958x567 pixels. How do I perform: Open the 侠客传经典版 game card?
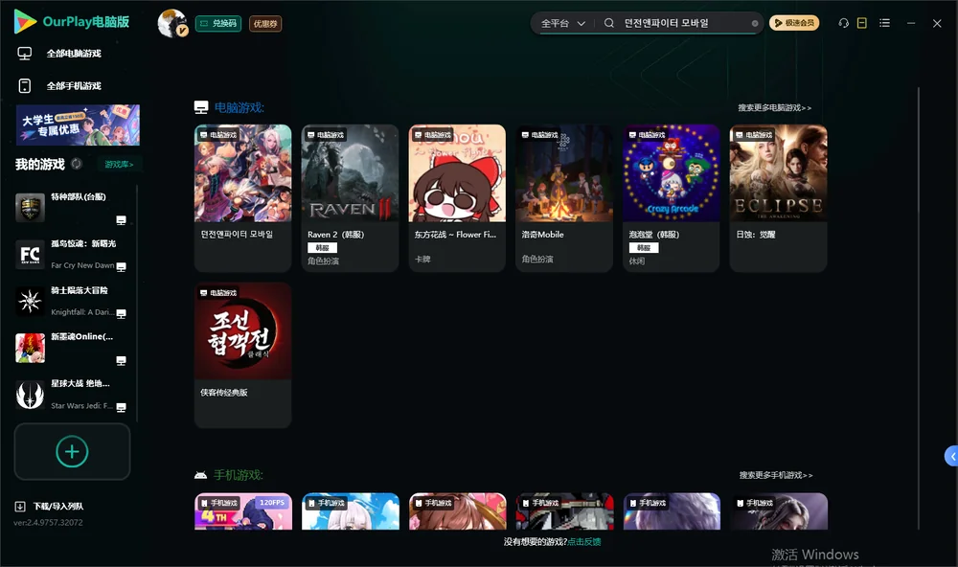point(242,355)
